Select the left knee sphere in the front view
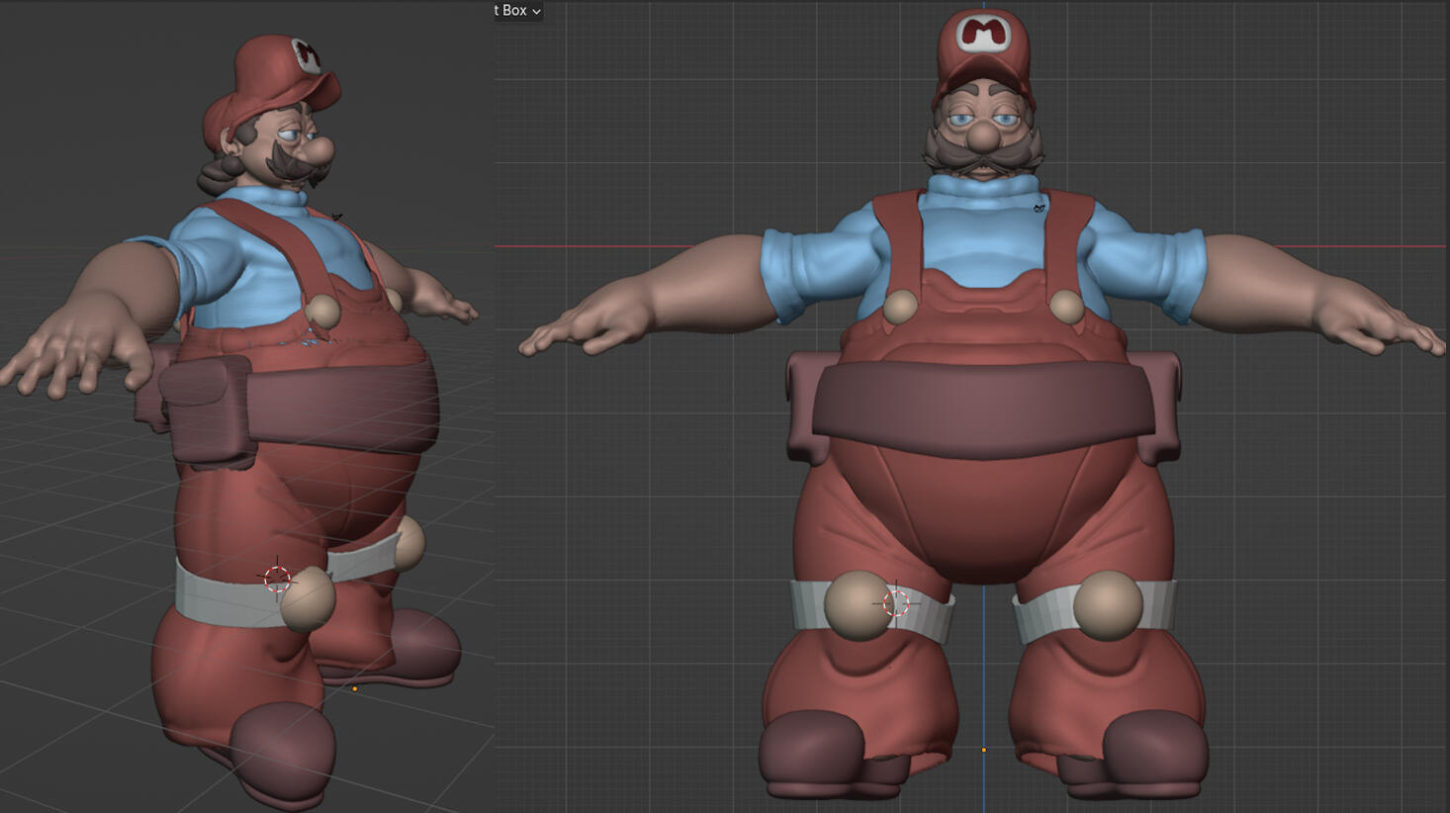This screenshot has width=1450, height=813. [x=855, y=604]
